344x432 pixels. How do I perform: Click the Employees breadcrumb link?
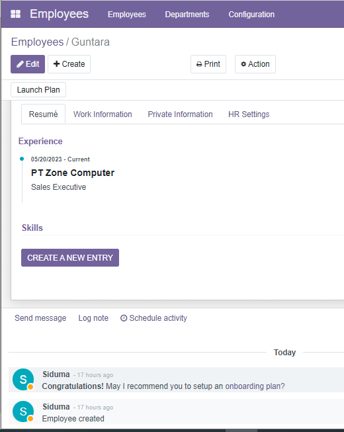click(37, 42)
